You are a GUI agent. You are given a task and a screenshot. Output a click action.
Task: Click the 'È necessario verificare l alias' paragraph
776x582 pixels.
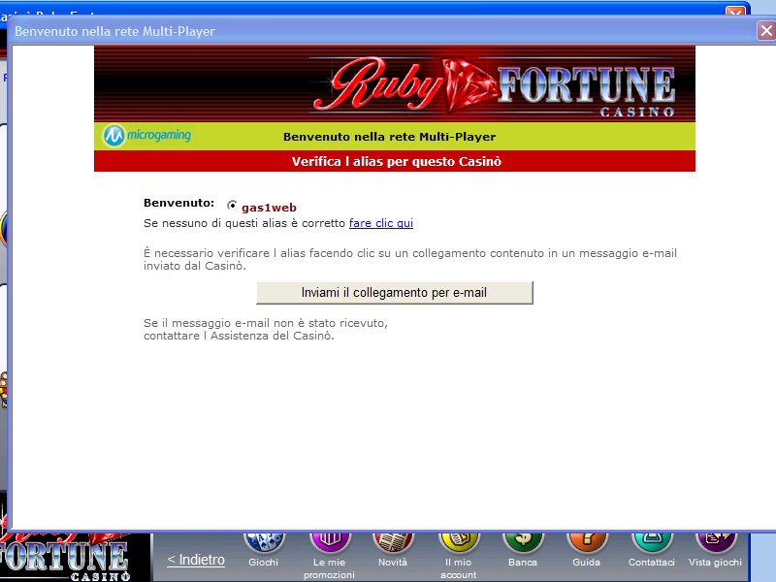coord(410,259)
